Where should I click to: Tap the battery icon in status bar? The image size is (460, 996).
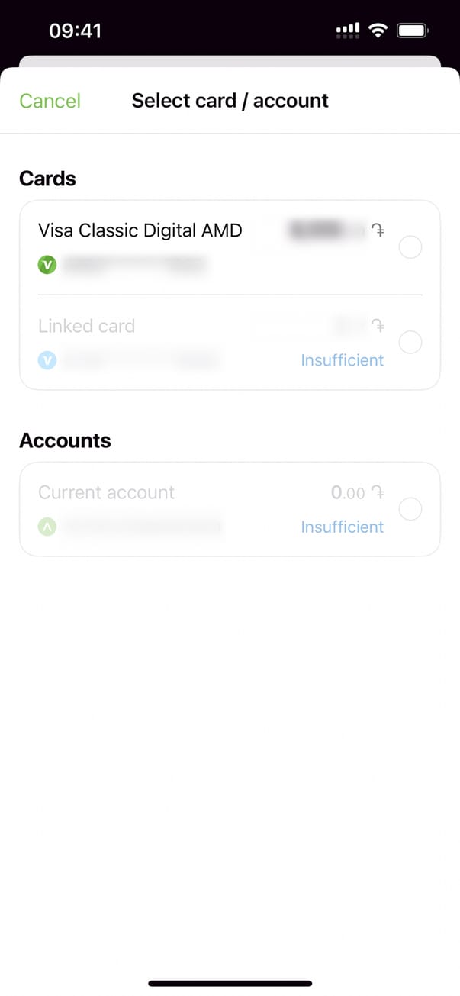click(413, 31)
